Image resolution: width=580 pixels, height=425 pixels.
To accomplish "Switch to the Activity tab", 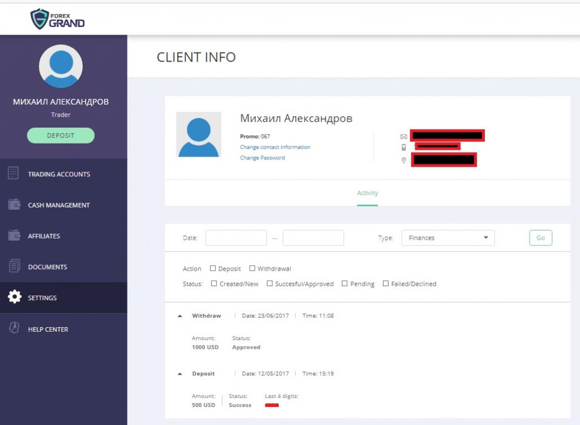I will (367, 193).
